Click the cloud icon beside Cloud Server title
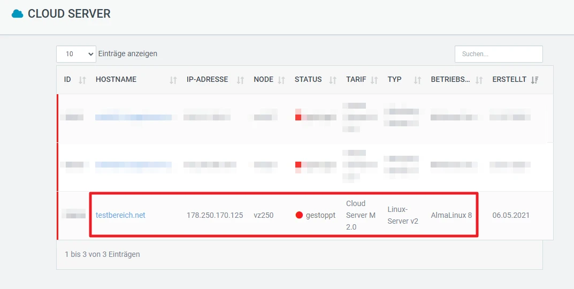This screenshot has width=574, height=289. click(18, 14)
